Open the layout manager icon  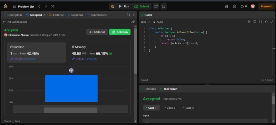pyautogui.click(x=226, y=6)
